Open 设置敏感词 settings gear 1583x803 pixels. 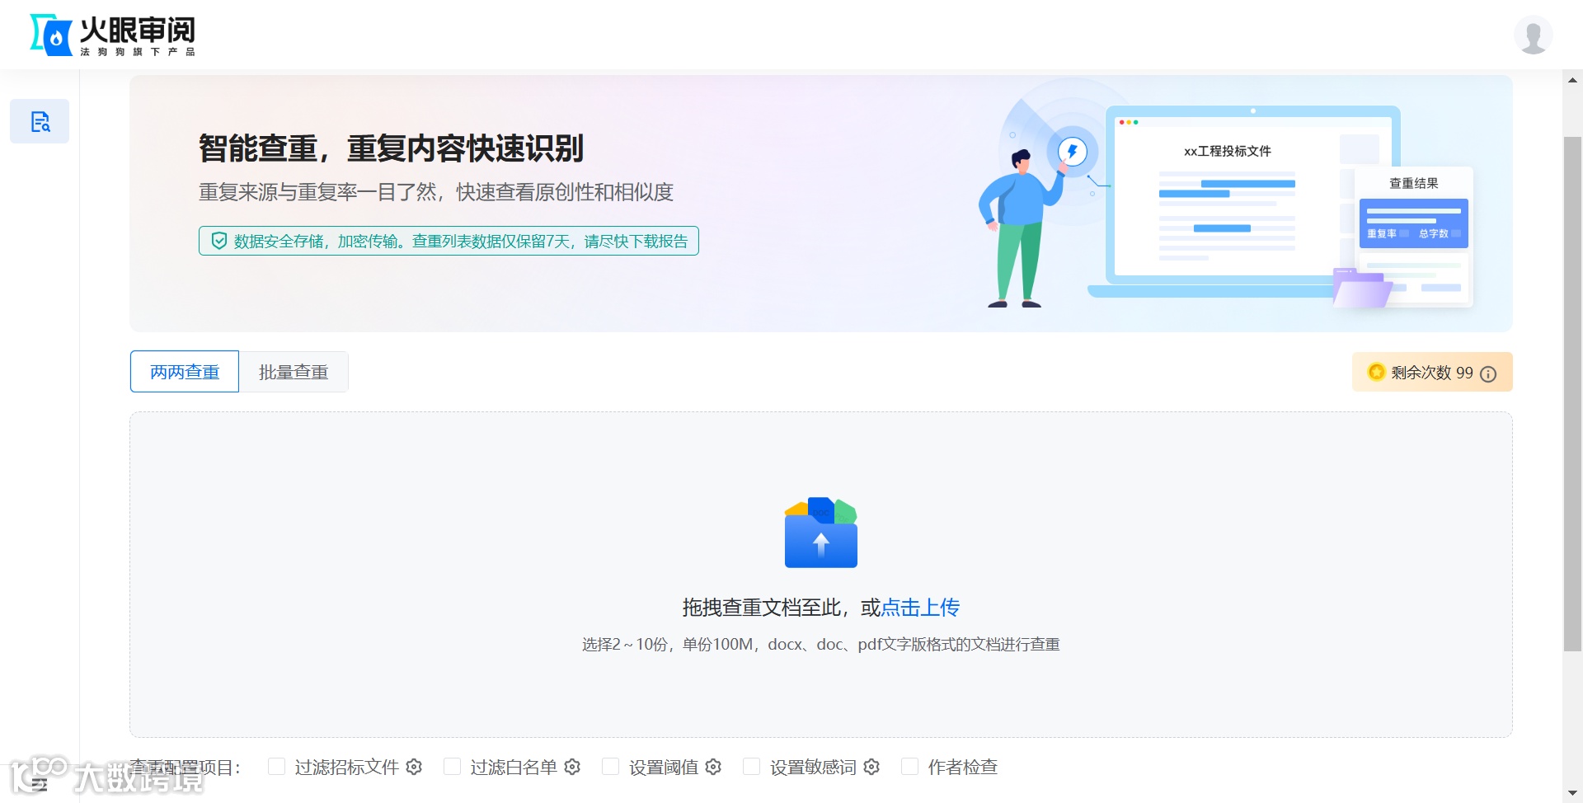point(871,767)
